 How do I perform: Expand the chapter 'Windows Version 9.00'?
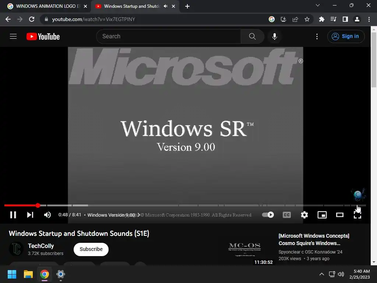coord(113,215)
